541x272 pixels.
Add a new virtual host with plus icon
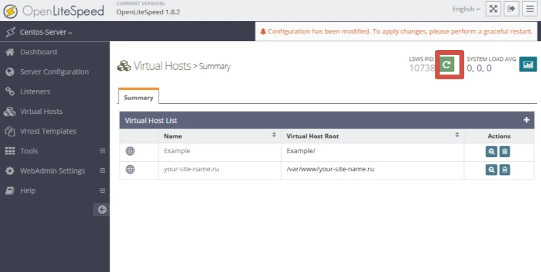[x=526, y=120]
